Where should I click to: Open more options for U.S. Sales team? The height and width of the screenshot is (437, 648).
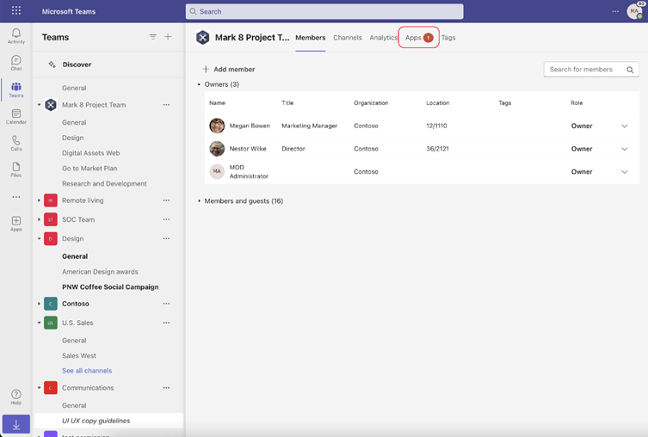click(166, 323)
